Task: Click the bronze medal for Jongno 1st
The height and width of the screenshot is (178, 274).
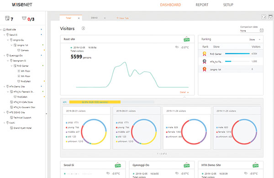Action: (x=204, y=69)
